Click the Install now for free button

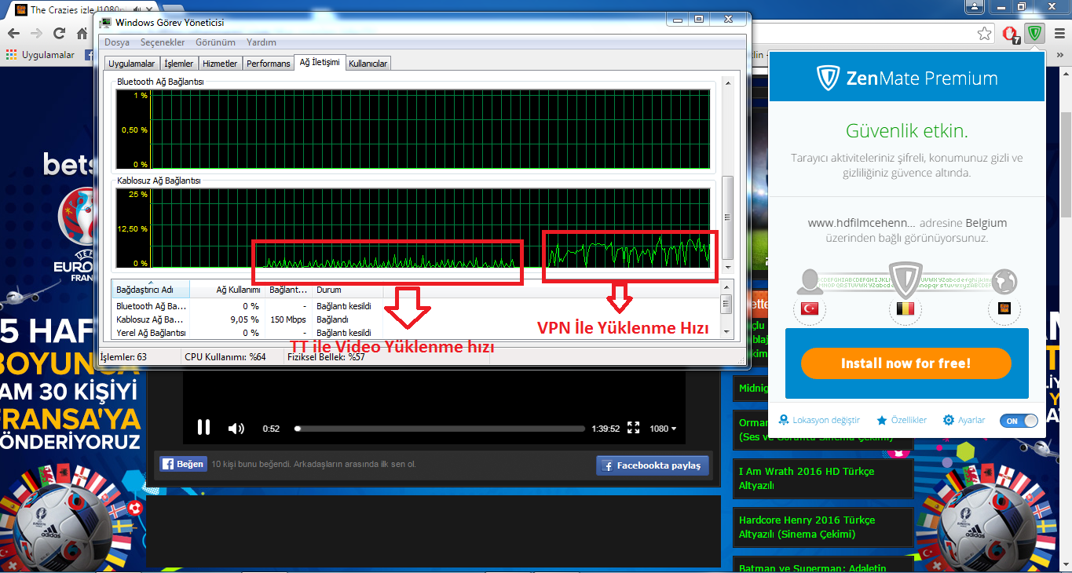[906, 363]
